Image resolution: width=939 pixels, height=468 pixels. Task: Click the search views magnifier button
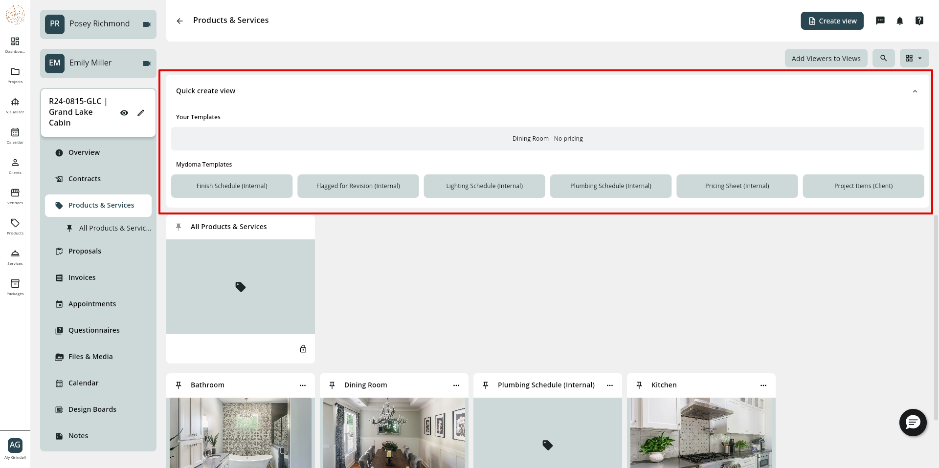click(x=884, y=58)
